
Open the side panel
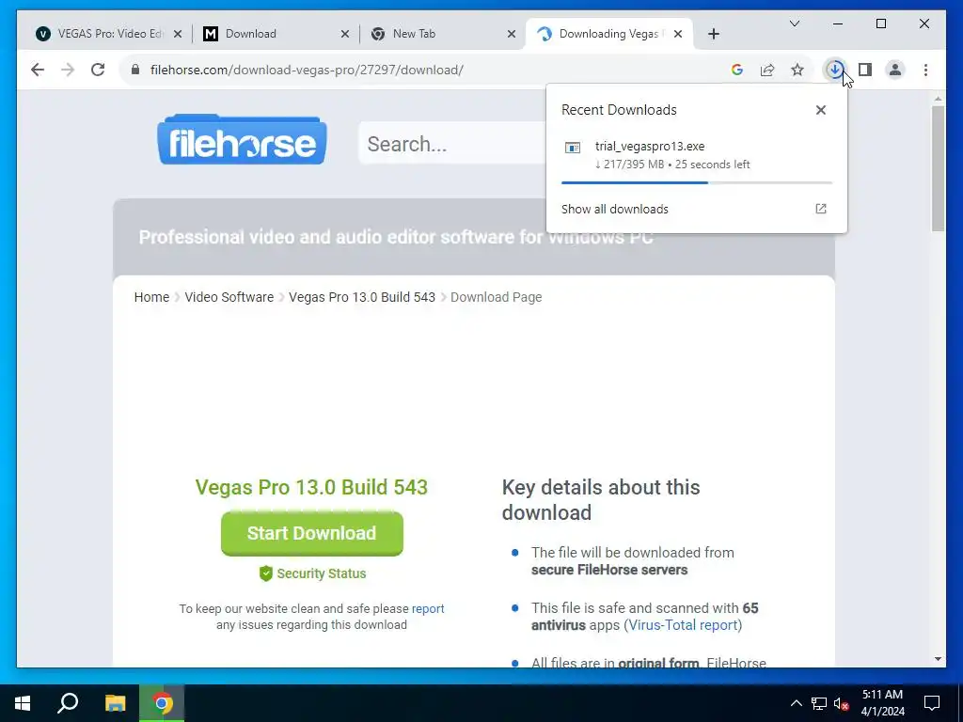click(865, 70)
